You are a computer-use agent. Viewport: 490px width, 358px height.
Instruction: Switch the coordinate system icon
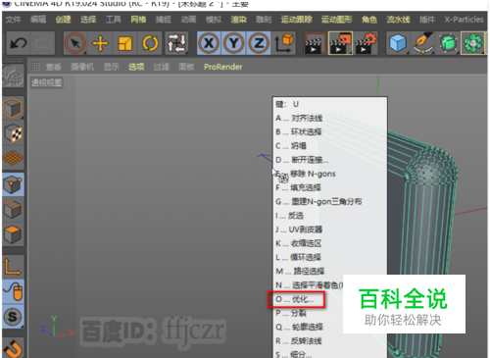[x=284, y=43]
